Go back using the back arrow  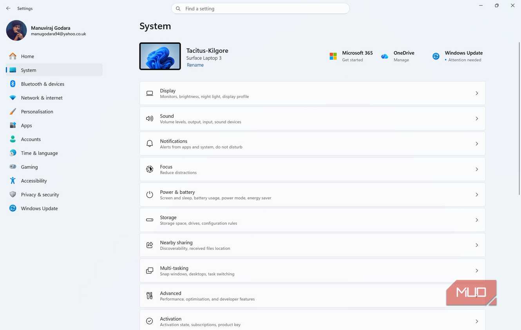point(8,8)
